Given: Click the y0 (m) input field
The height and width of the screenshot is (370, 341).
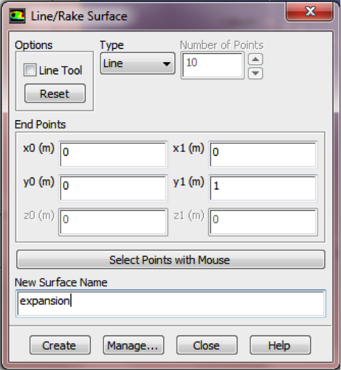Looking at the screenshot, I should coord(113,188).
